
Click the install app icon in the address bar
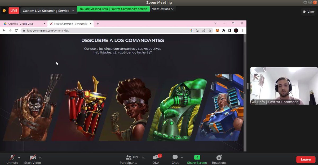pyautogui.click(x=197, y=31)
